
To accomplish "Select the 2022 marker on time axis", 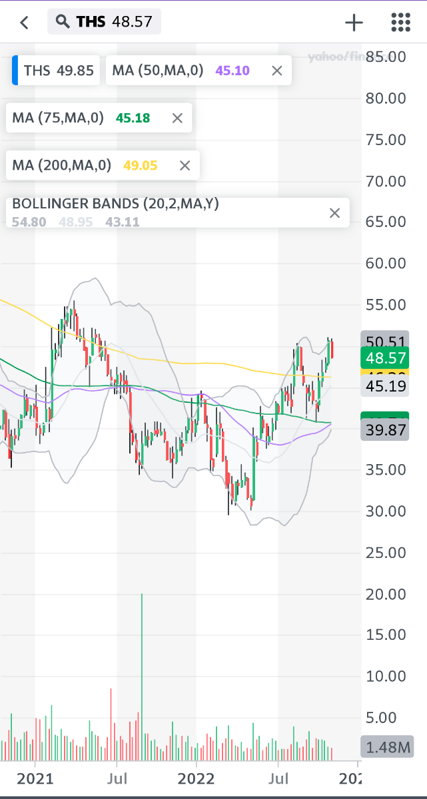I will click(x=197, y=778).
